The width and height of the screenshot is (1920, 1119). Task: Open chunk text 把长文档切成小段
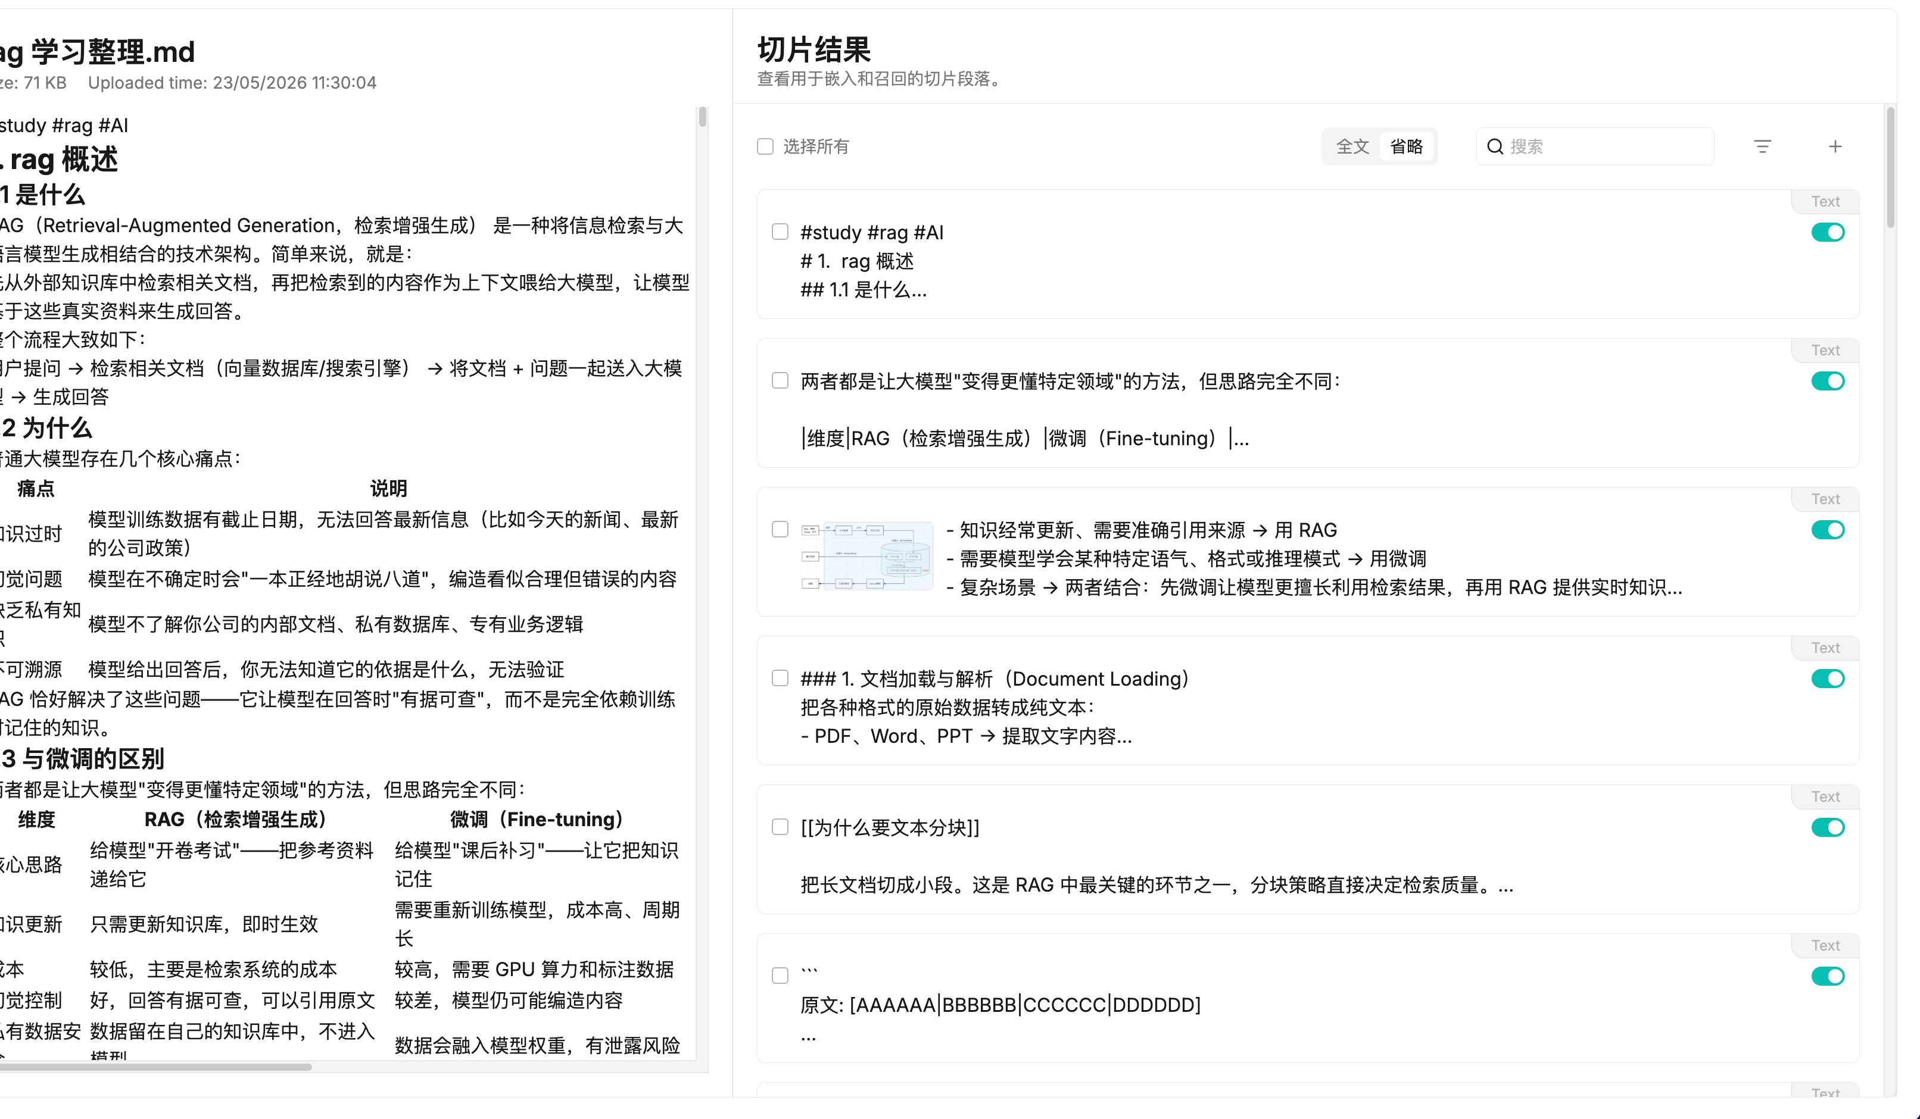pos(1157,885)
